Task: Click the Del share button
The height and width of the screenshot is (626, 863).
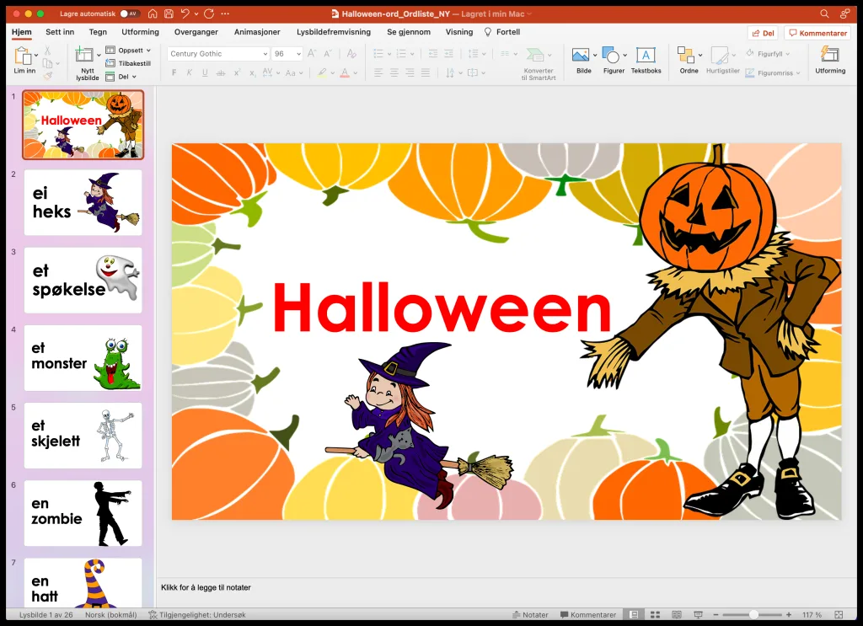Action: (763, 33)
